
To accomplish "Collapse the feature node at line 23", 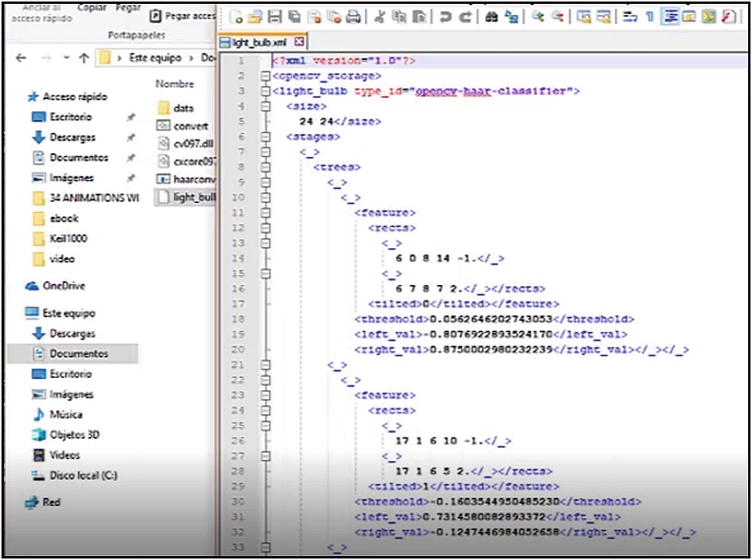I will [x=265, y=395].
